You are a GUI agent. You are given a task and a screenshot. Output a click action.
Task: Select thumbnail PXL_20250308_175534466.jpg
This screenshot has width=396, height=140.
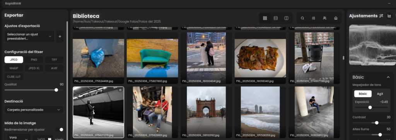pyautogui.click(x=99, y=58)
